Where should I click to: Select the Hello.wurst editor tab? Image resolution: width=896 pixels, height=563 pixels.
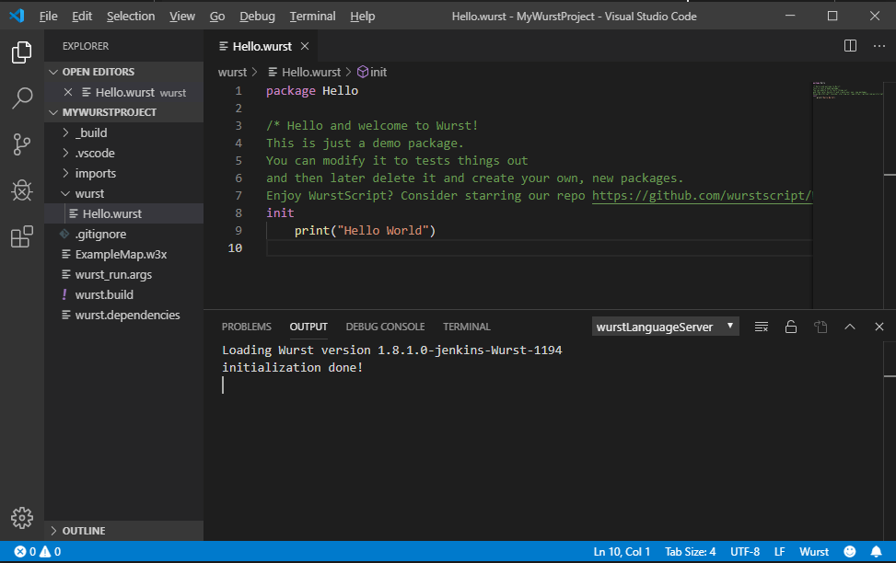tap(262, 46)
